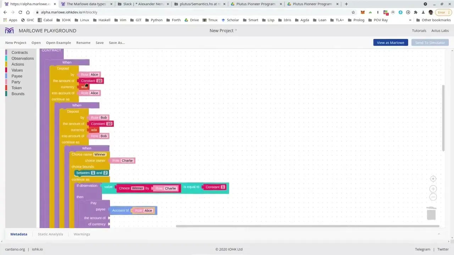Reload the page using the refresh icon
Image resolution: width=454 pixels, height=255 pixels.
[20, 12]
